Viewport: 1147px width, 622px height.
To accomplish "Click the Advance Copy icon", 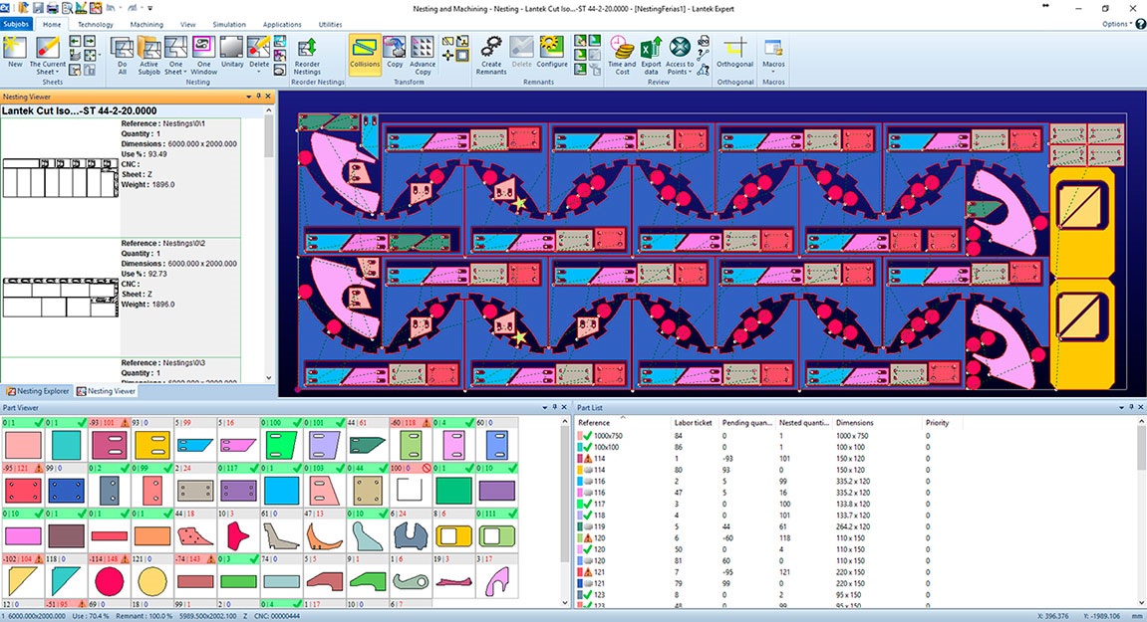I will pos(423,48).
